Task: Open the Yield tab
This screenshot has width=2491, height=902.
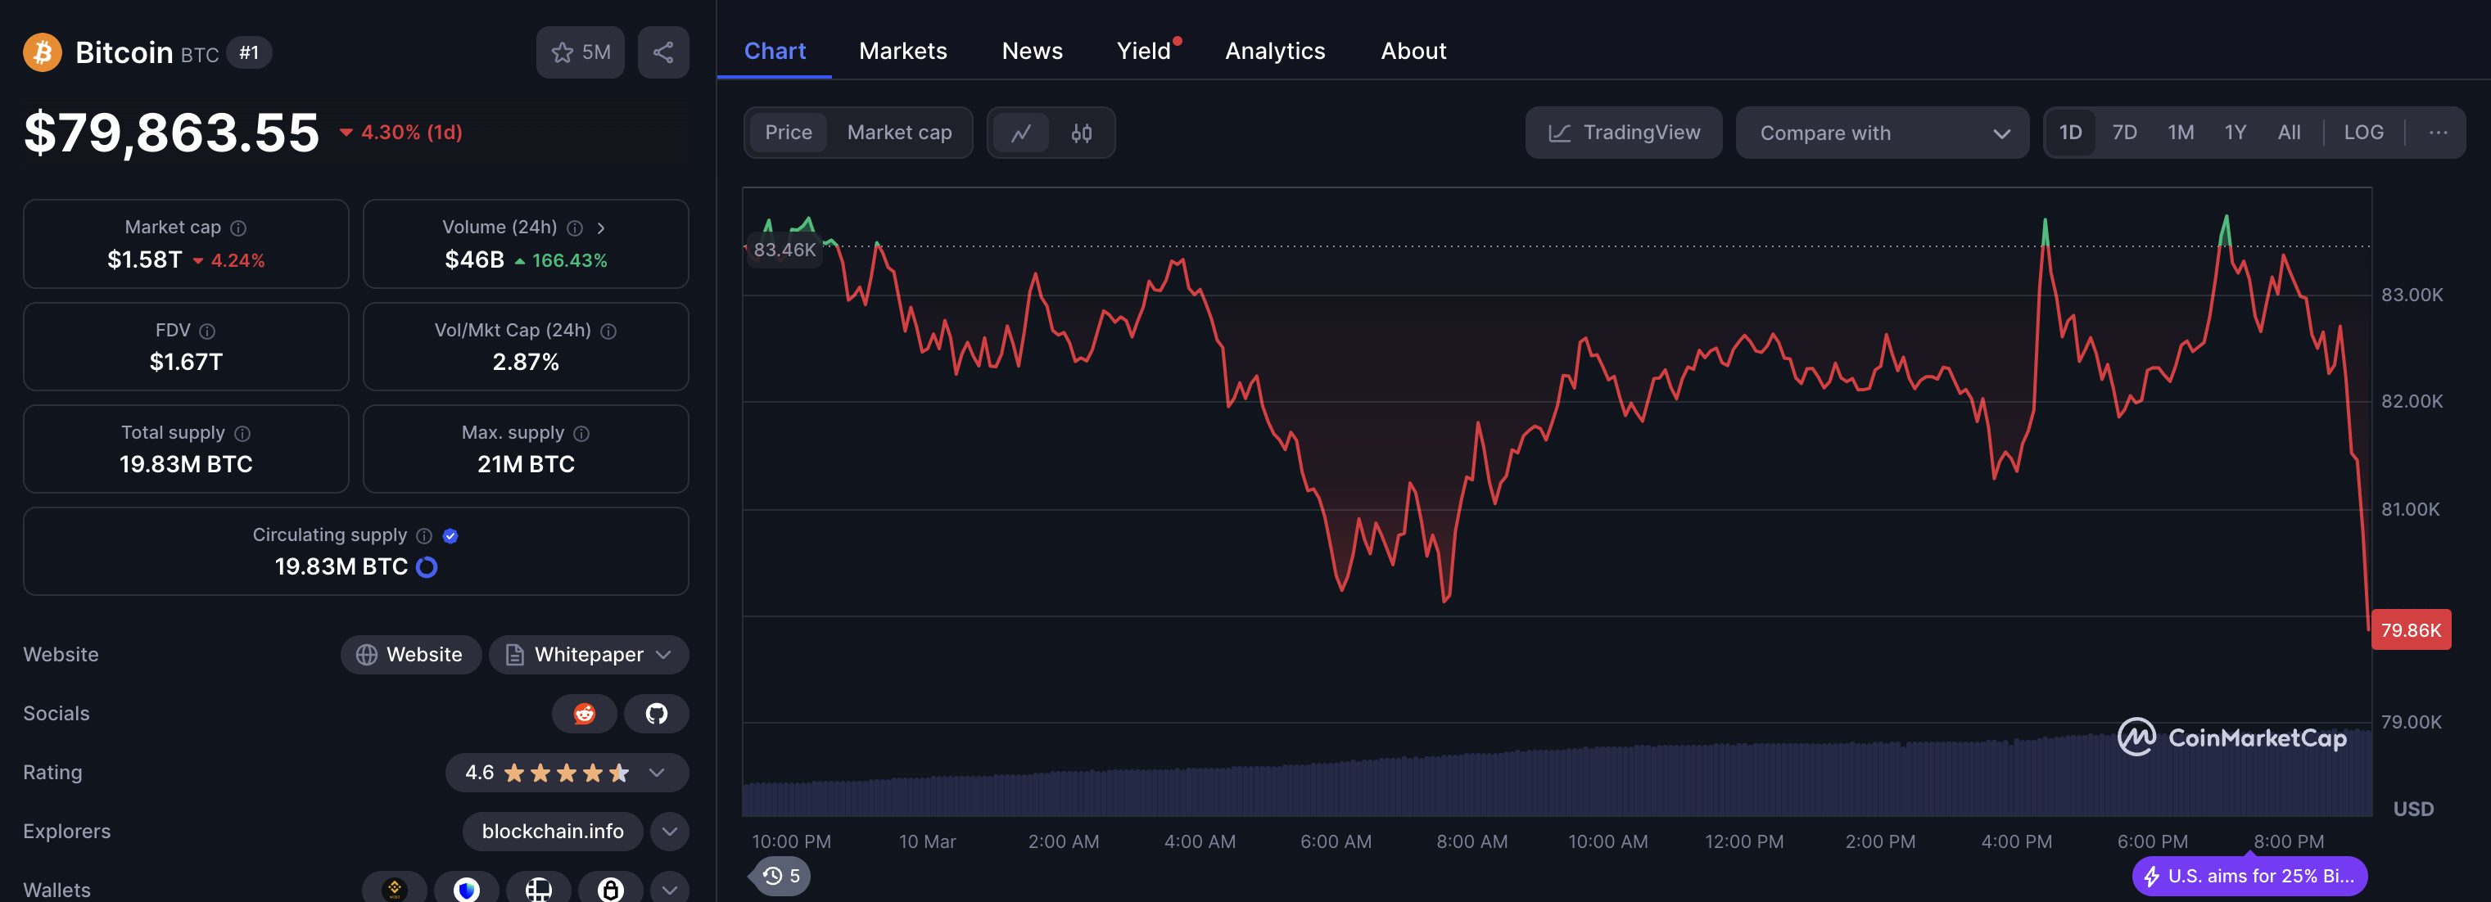Action: pos(1144,52)
